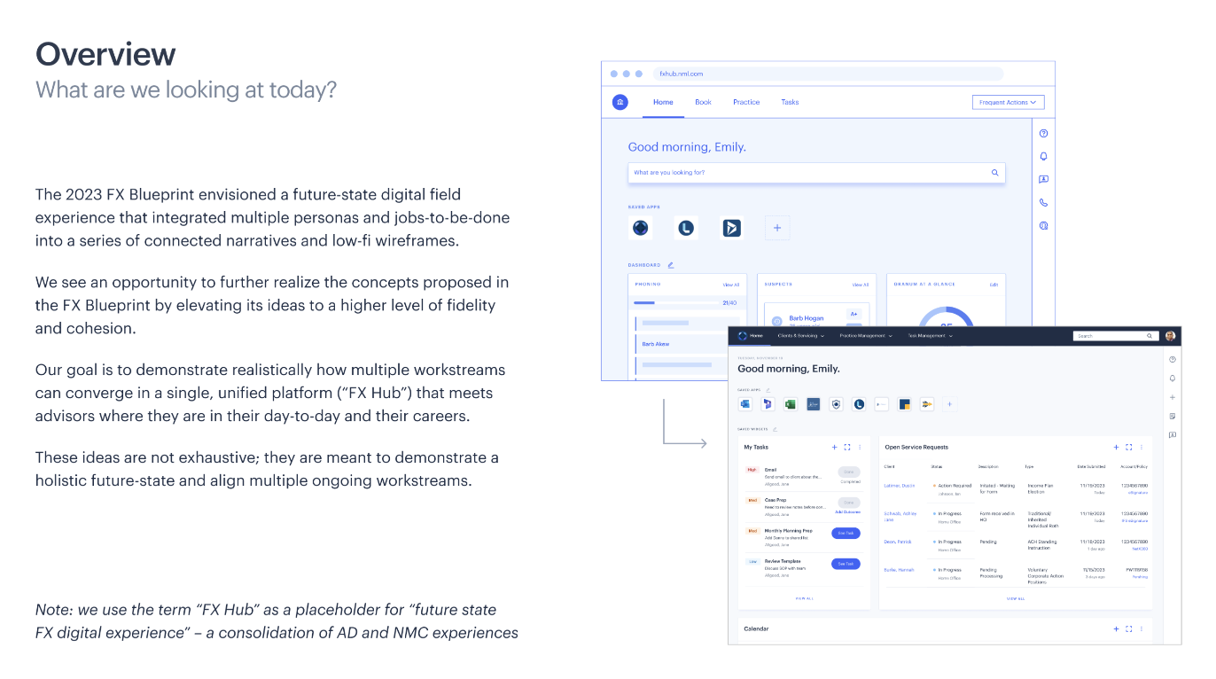Open the yellow and blue square saved app
1216x679 pixels.
[904, 404]
